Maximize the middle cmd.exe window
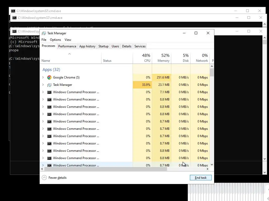Viewport: 269px width, 201px height. pos(249,18)
